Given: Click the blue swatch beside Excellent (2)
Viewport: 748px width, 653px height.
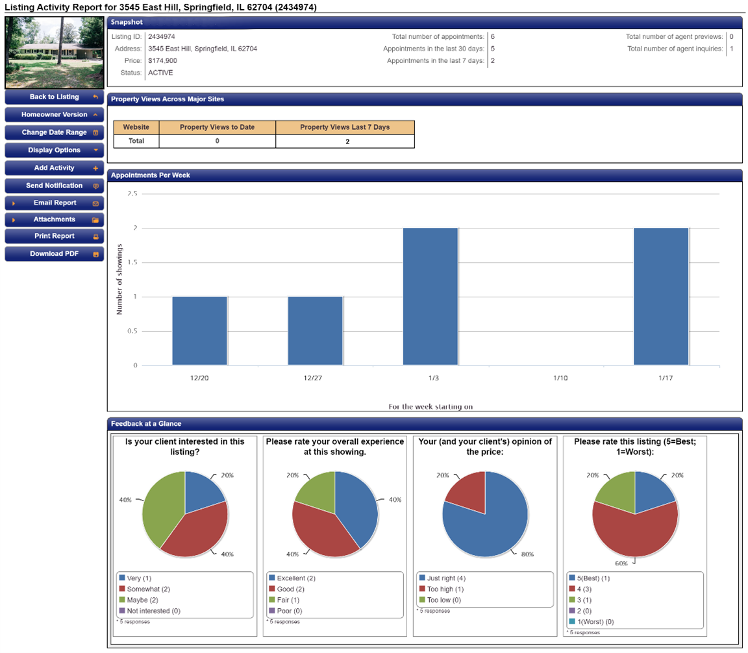Looking at the screenshot, I should [270, 578].
